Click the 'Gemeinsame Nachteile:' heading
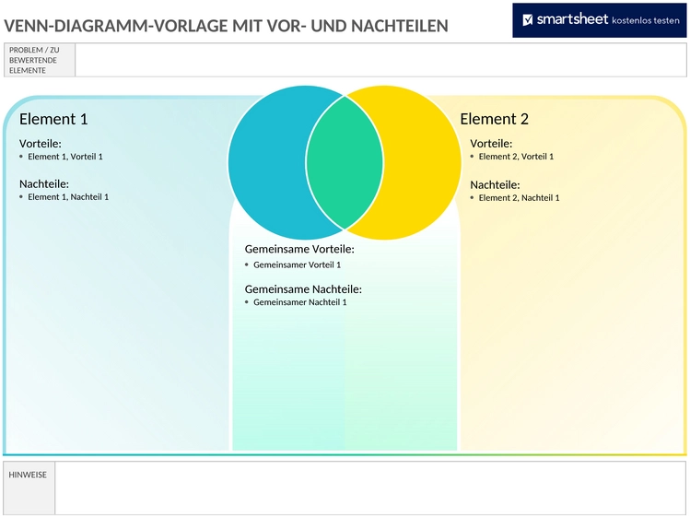Viewport: 690px width, 517px height. 303,289
